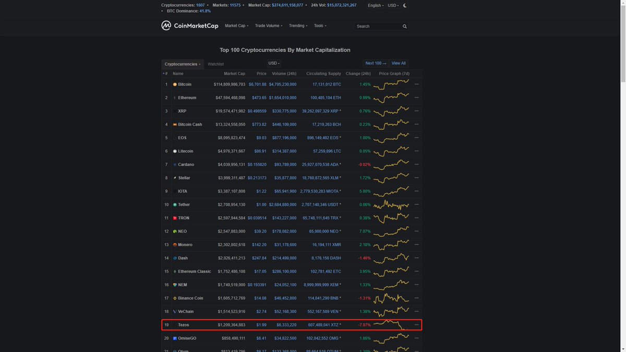This screenshot has height=352, width=626.
Task: Open TRON row more-options dots
Action: coord(416,218)
